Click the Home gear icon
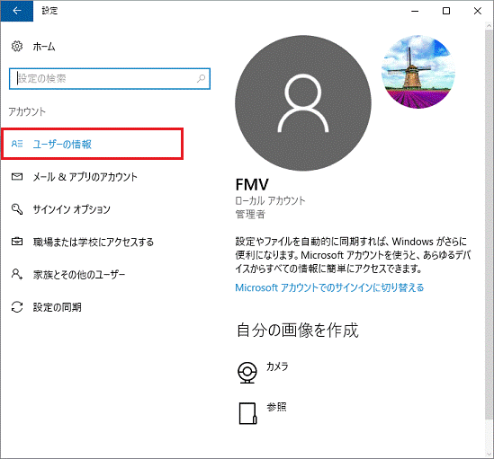 tap(17, 46)
